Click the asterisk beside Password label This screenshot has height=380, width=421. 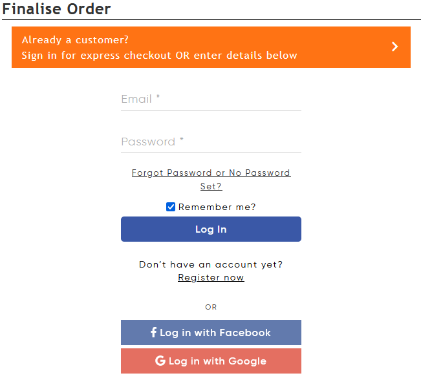pyautogui.click(x=182, y=141)
